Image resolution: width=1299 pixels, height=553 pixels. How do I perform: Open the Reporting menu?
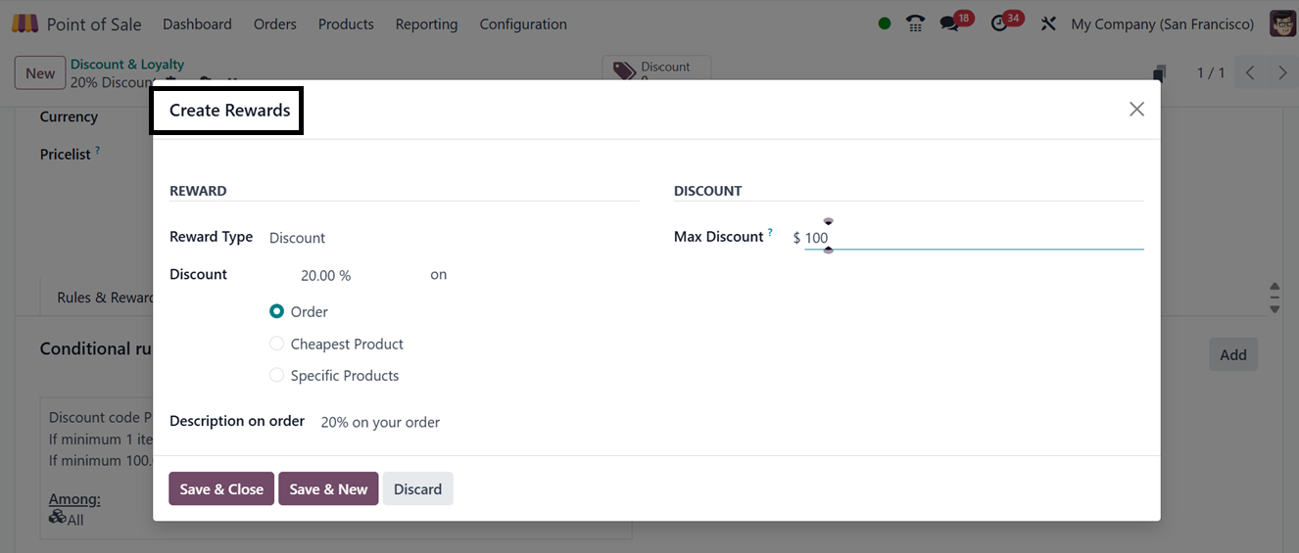click(426, 23)
